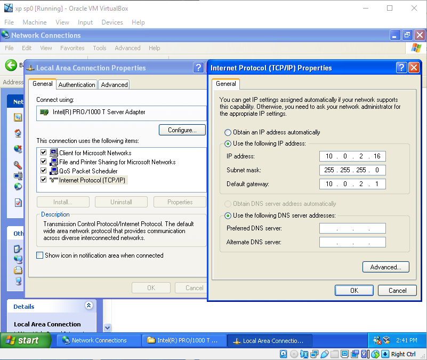The height and width of the screenshot is (360, 427).
Task: Select Obtain an IP address automatically
Action: pos(228,132)
